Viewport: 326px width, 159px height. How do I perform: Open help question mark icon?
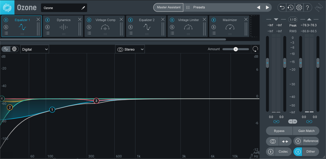coord(307,8)
